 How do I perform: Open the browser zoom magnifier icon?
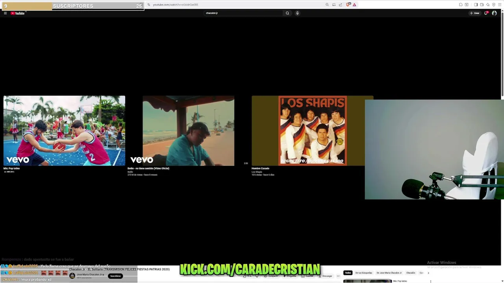[327, 5]
